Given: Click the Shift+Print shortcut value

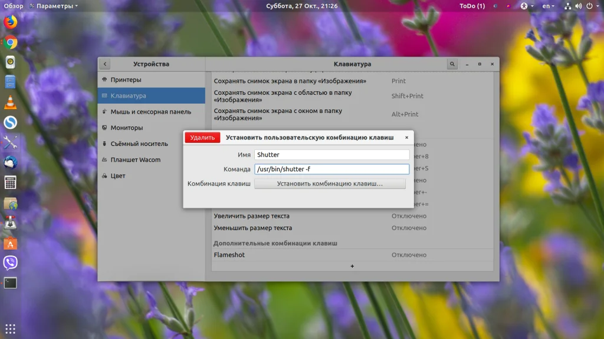Looking at the screenshot, I should (x=407, y=96).
